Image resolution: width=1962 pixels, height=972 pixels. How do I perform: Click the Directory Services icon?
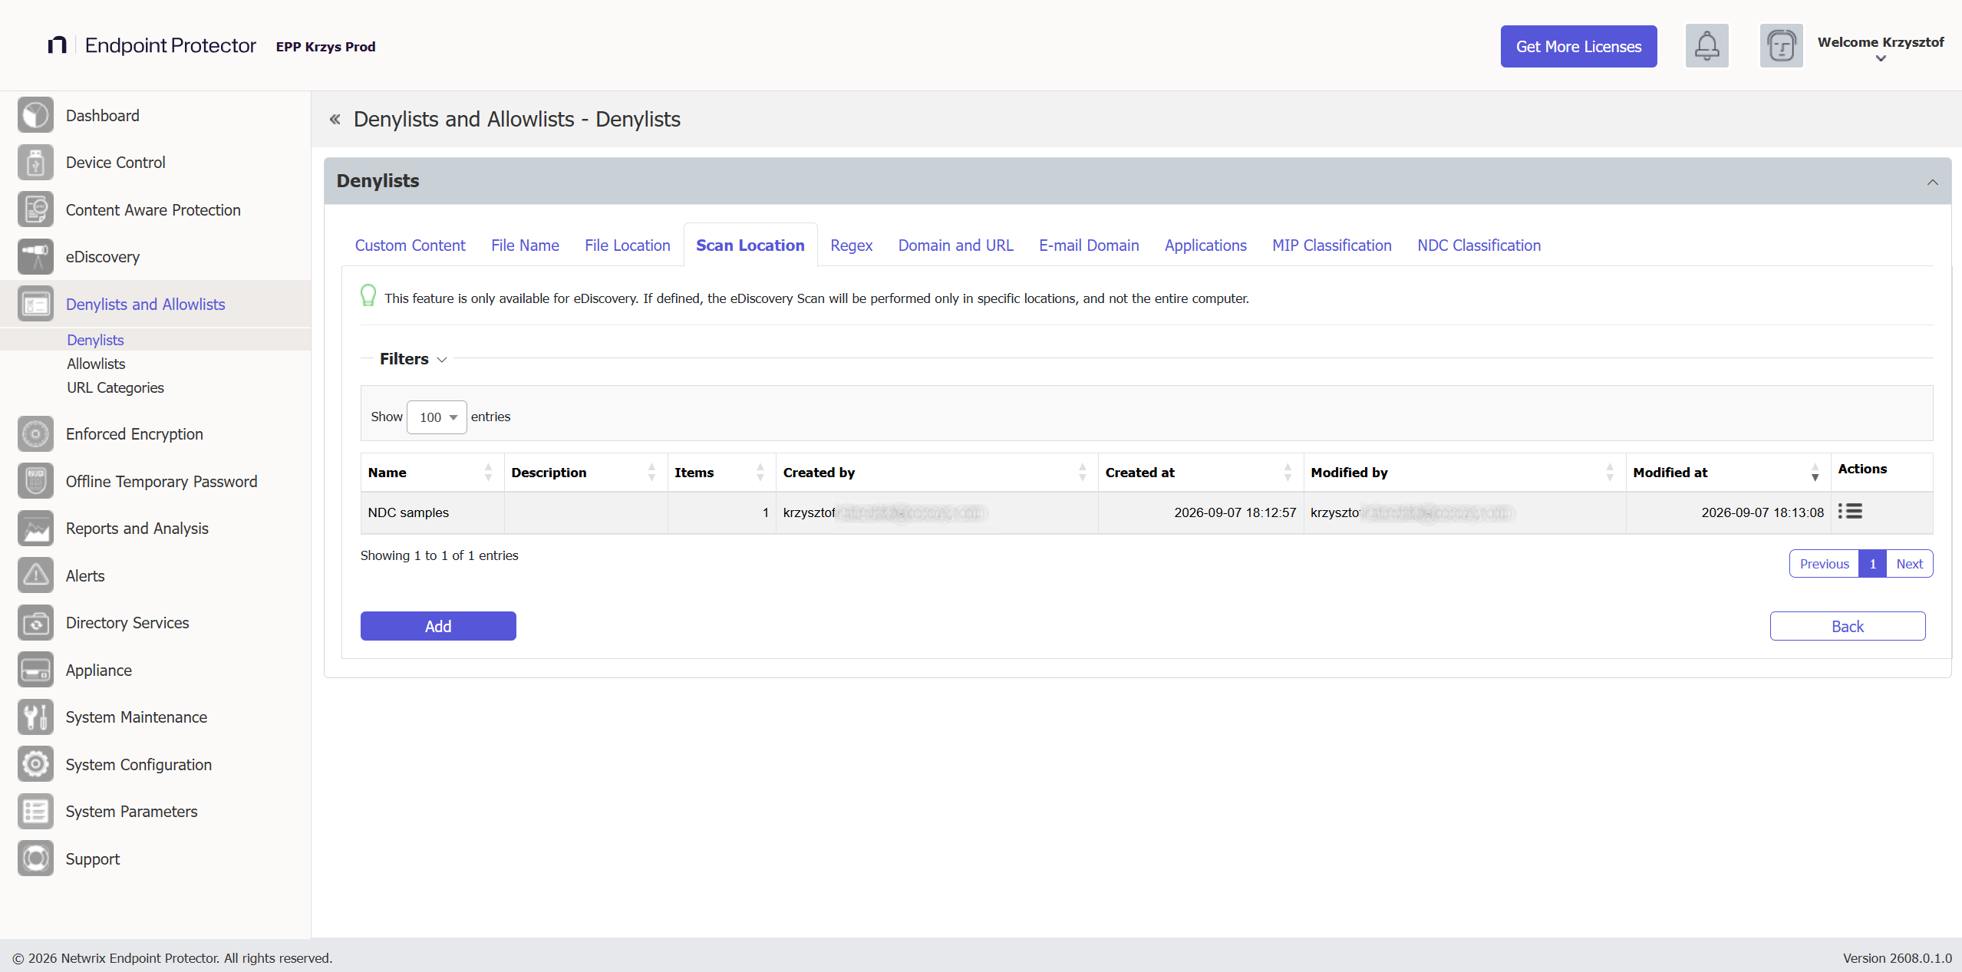pyautogui.click(x=35, y=623)
